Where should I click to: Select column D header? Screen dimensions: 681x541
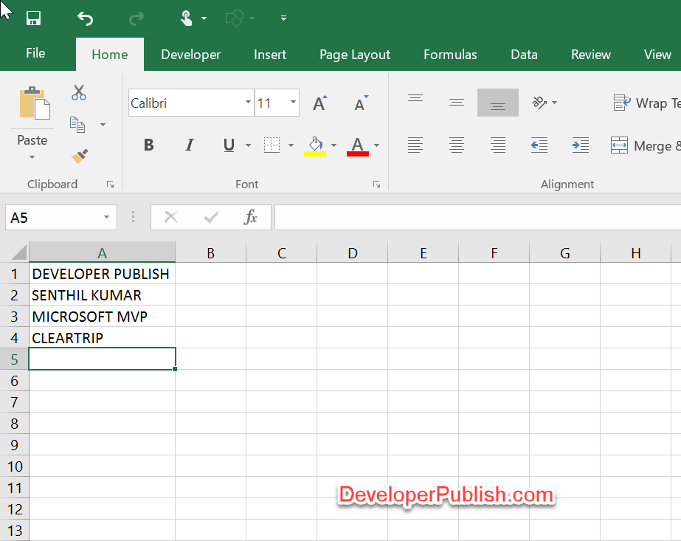[x=352, y=252]
